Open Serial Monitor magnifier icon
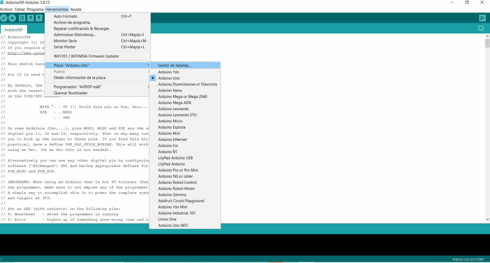The image size is (490, 263). click(482, 18)
